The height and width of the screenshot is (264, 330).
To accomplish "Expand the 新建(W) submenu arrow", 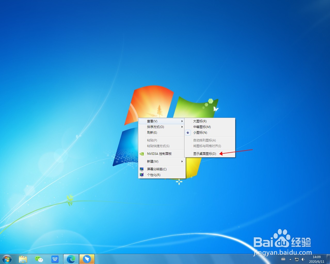I will click(182, 161).
